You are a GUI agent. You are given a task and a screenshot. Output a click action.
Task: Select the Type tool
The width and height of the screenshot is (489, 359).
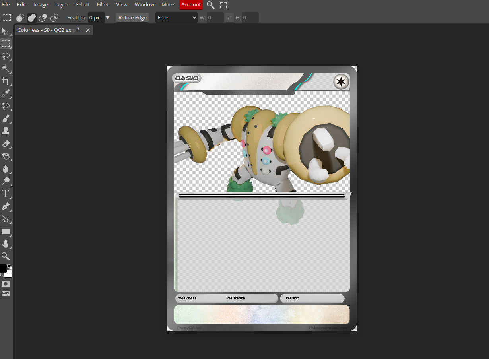[x=6, y=194]
